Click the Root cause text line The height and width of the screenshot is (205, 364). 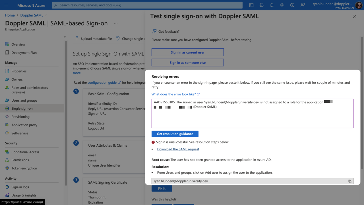(211, 160)
